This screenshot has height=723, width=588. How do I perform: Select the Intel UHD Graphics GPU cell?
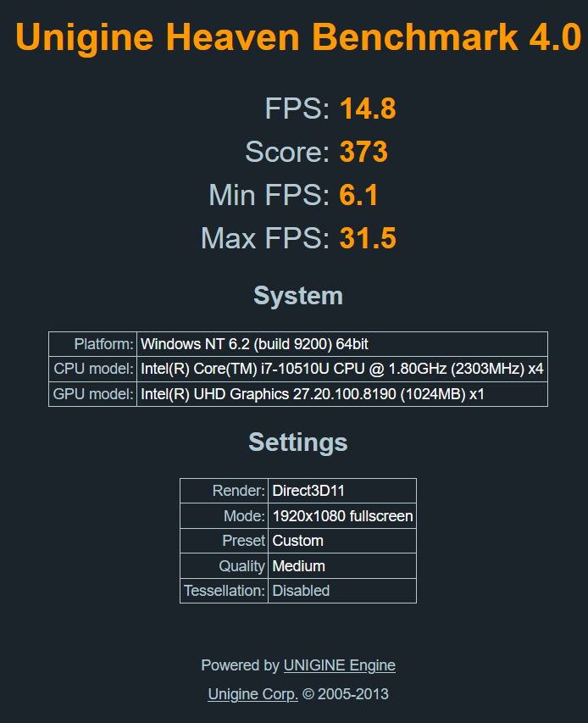pyautogui.click(x=312, y=394)
